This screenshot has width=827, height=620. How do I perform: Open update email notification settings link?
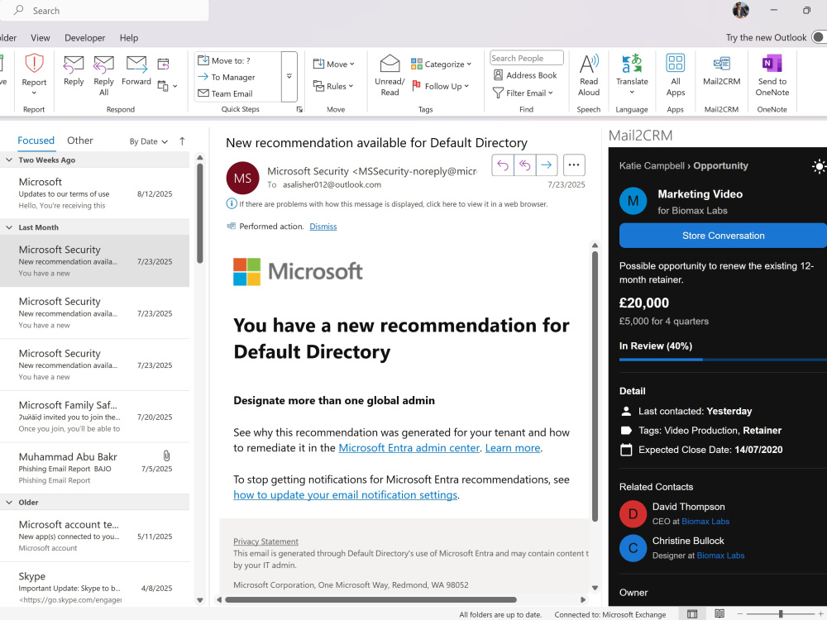(x=346, y=494)
